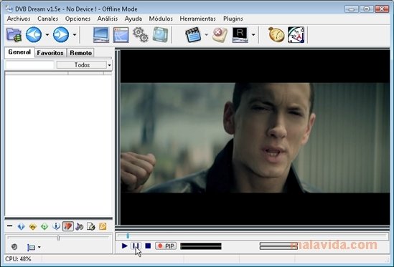Open the Ayuda menu

pyautogui.click(x=133, y=19)
